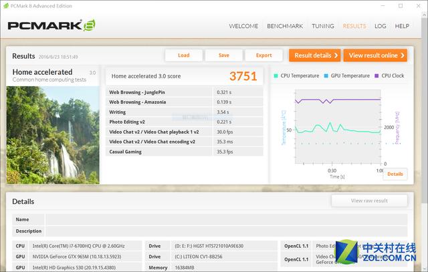
Task: Click CPU Temperature legend swatch
Action: click(x=276, y=76)
